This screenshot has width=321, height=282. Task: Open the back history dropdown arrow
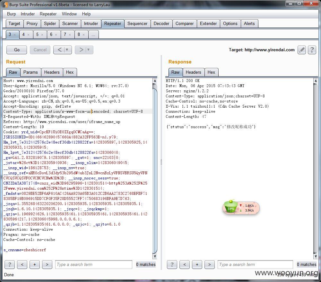coord(67,50)
